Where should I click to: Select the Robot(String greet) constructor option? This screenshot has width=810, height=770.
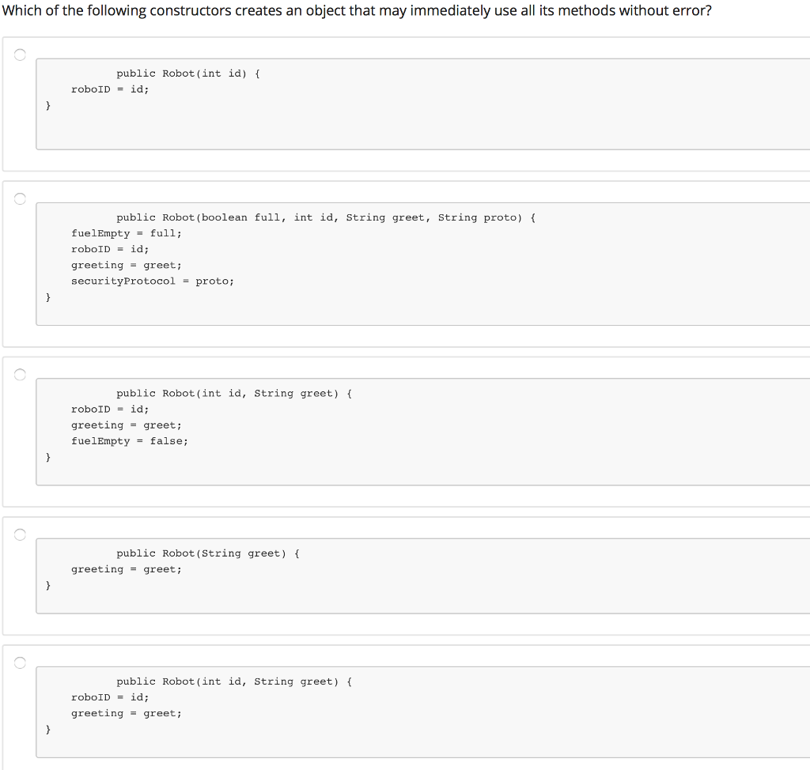(19, 534)
